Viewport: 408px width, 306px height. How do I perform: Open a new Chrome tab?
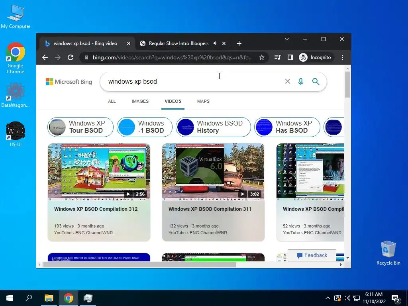[x=239, y=43]
